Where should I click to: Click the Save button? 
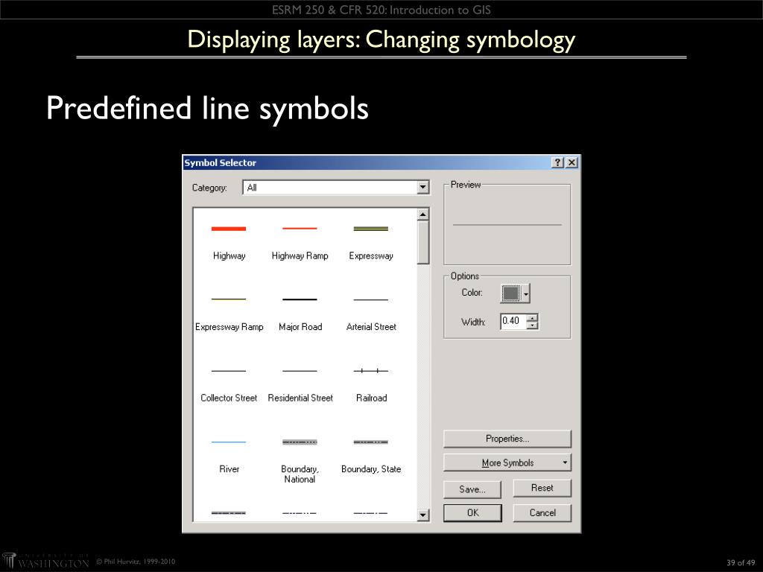pyautogui.click(x=472, y=489)
